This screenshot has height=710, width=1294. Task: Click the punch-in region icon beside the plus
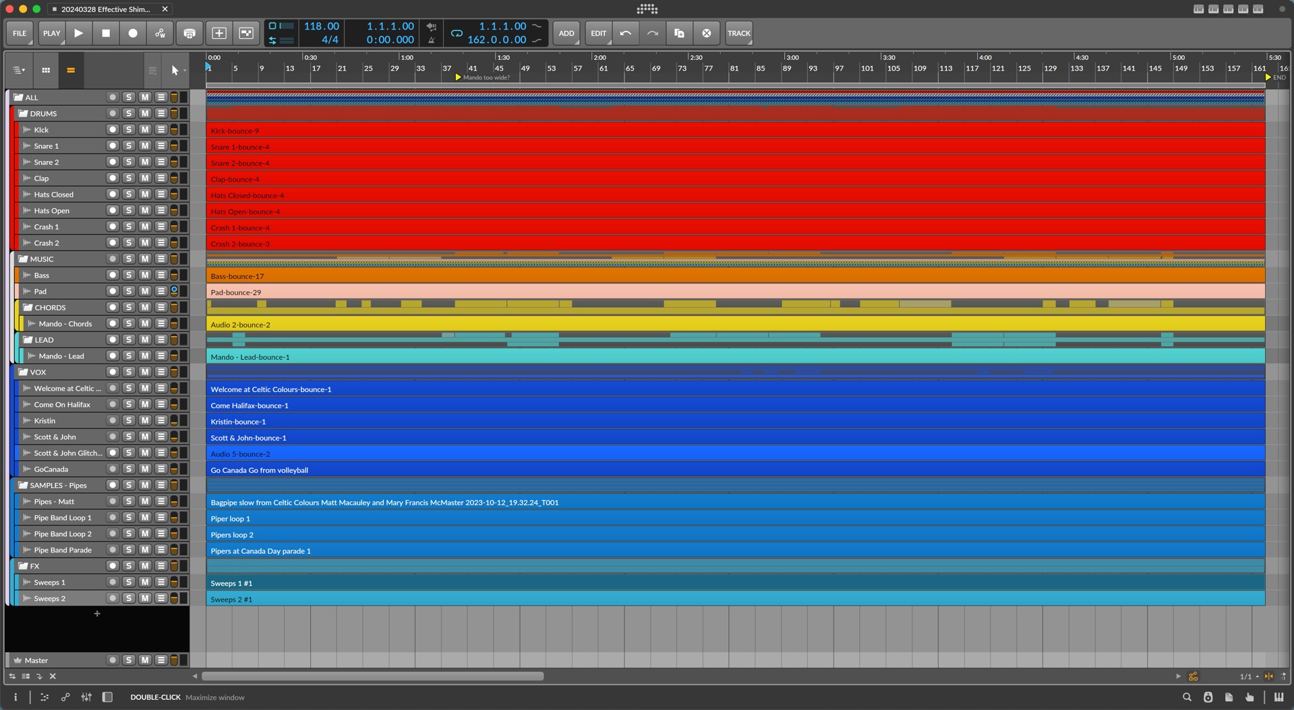click(247, 33)
